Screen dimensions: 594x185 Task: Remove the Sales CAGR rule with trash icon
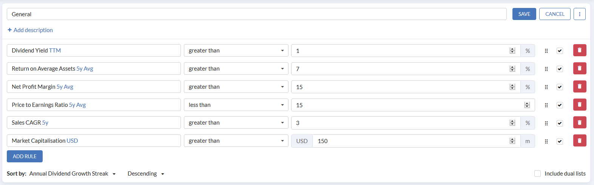[x=579, y=122]
